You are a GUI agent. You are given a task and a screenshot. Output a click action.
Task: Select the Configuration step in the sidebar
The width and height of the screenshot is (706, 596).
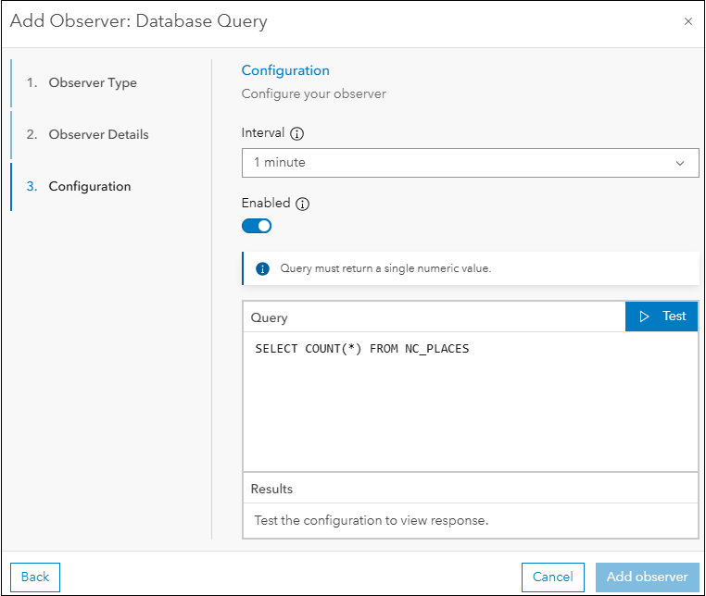pyautogui.click(x=89, y=187)
